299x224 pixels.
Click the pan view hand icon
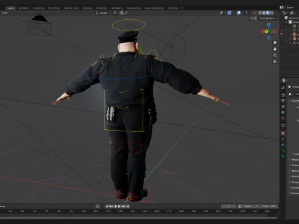point(275,49)
